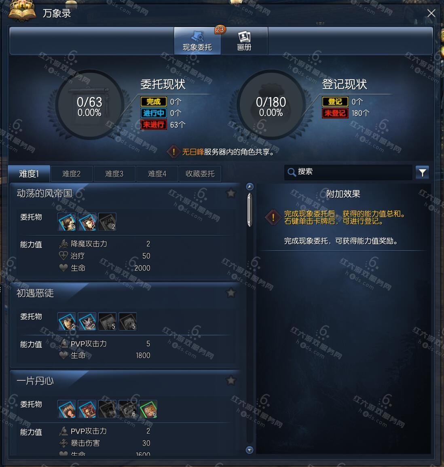
Task: Select the first card in 动荡的风帝国
Action: [67, 222]
